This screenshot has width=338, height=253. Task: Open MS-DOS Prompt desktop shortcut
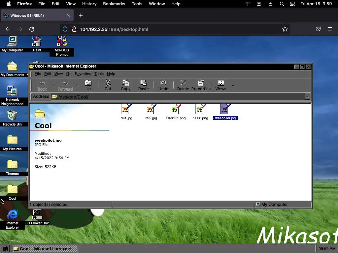coord(62,46)
